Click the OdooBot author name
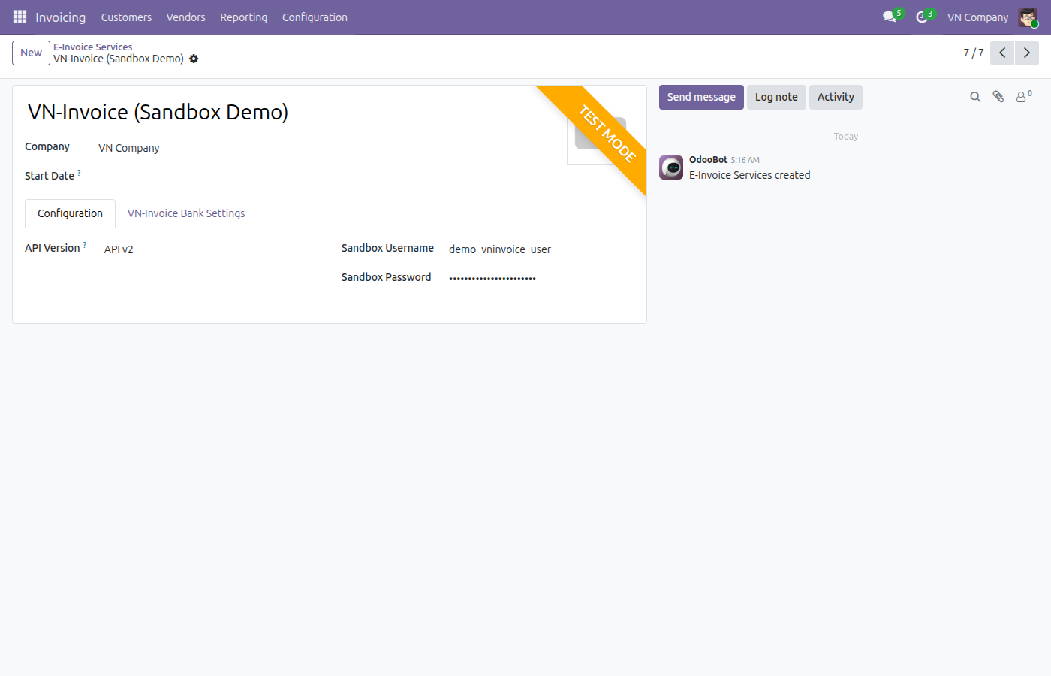This screenshot has height=676, width=1051. click(x=708, y=160)
